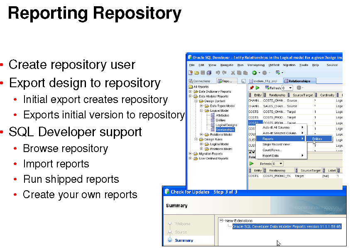Click the Source step in update wizard
Viewport: 350px width, 248px height.
click(x=181, y=232)
